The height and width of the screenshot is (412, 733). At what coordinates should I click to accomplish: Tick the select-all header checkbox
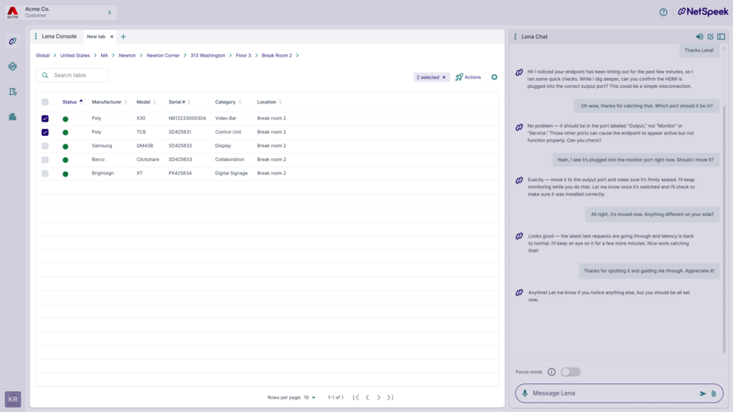(x=45, y=102)
